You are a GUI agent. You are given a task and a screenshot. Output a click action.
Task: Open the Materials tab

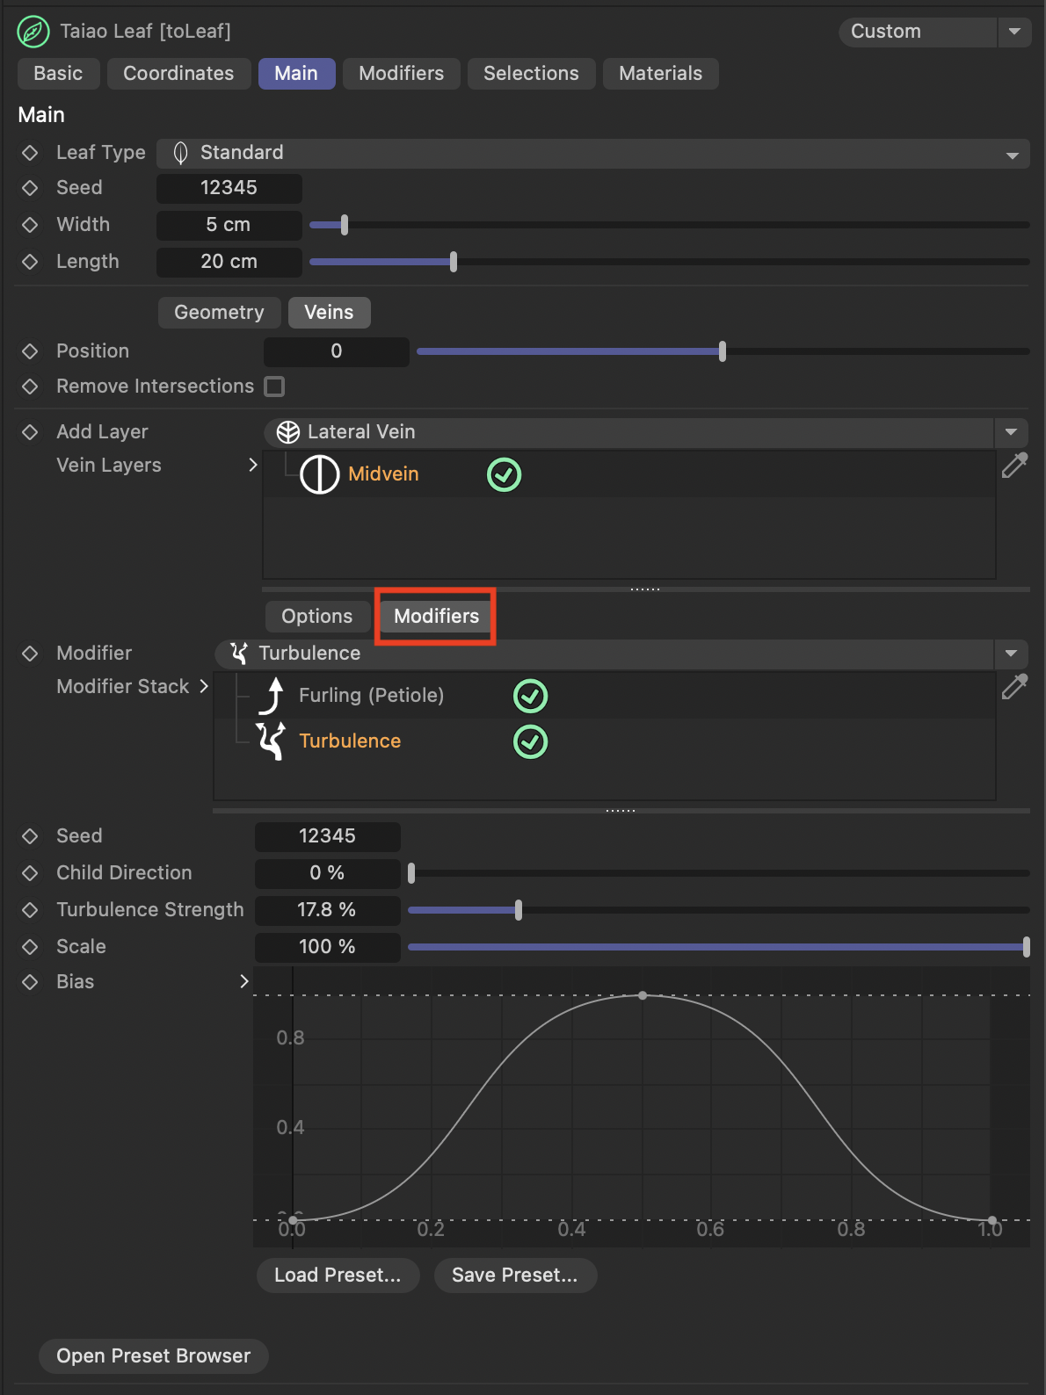coord(660,74)
